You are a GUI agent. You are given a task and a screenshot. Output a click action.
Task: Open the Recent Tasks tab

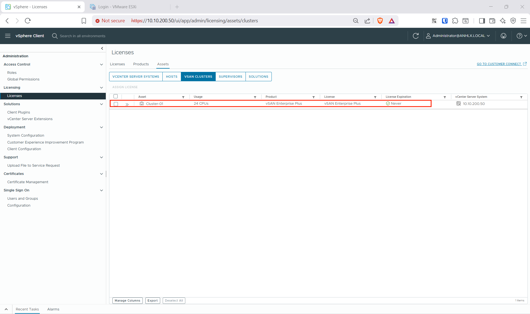[x=27, y=309]
